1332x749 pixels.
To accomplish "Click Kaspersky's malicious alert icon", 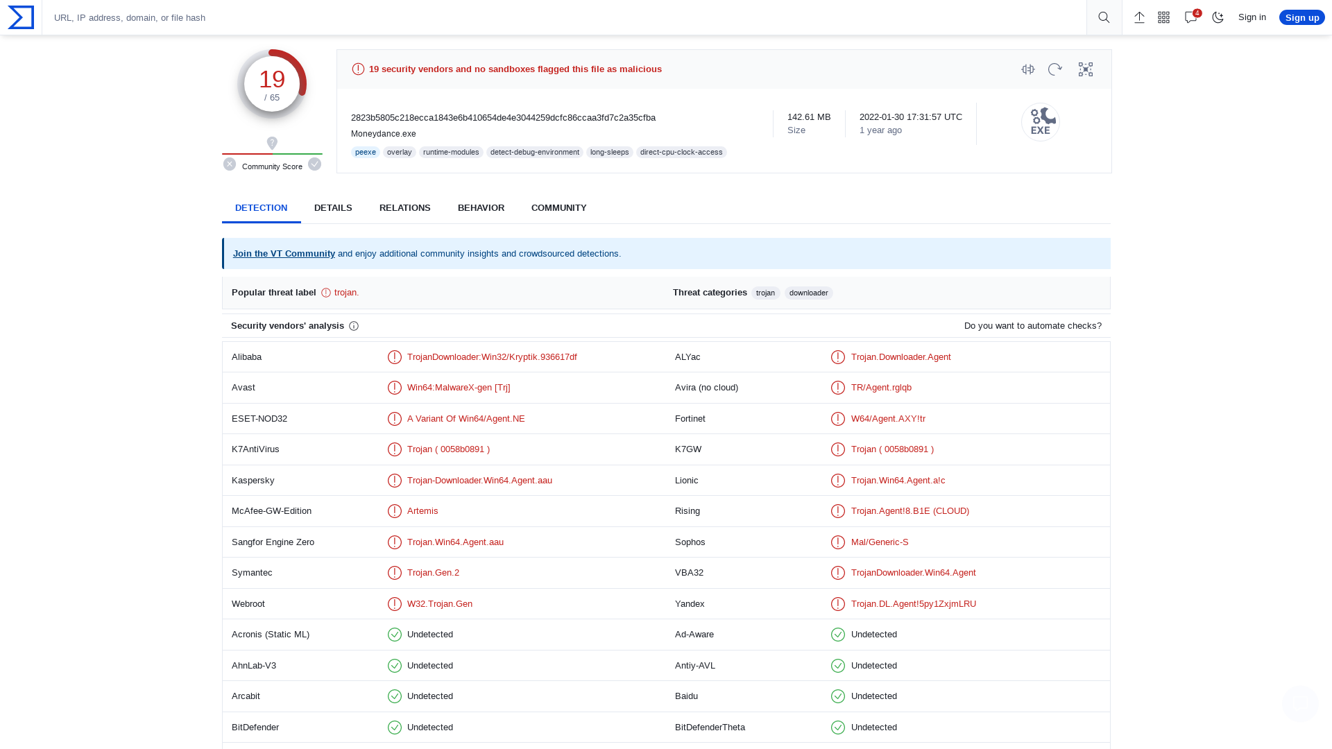I will pyautogui.click(x=395, y=481).
